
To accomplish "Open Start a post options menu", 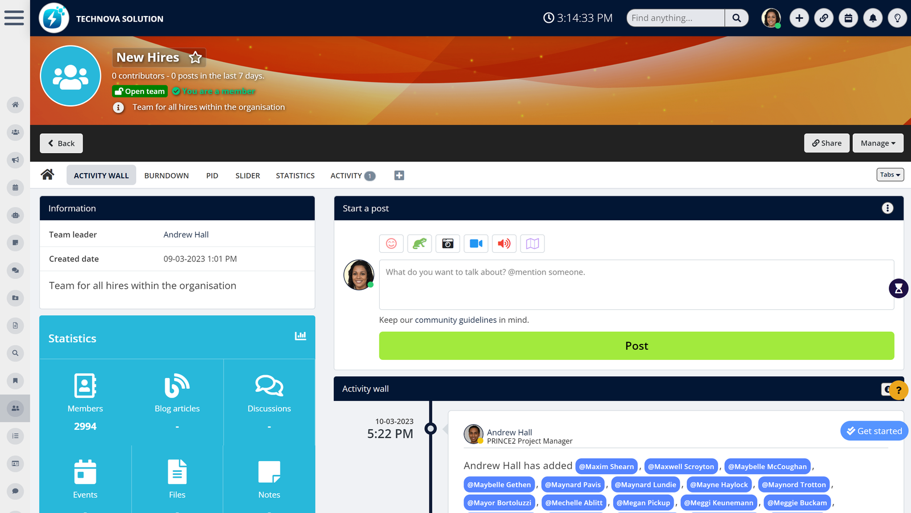I will (887, 208).
